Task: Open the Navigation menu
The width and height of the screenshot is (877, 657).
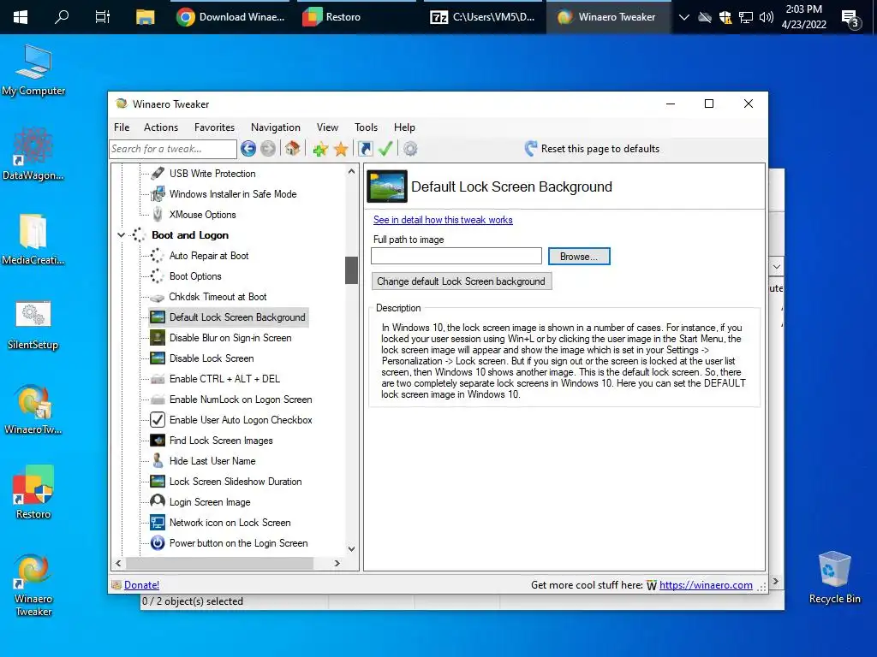Action: (275, 127)
